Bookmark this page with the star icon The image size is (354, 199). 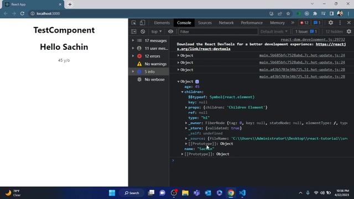(x=288, y=13)
